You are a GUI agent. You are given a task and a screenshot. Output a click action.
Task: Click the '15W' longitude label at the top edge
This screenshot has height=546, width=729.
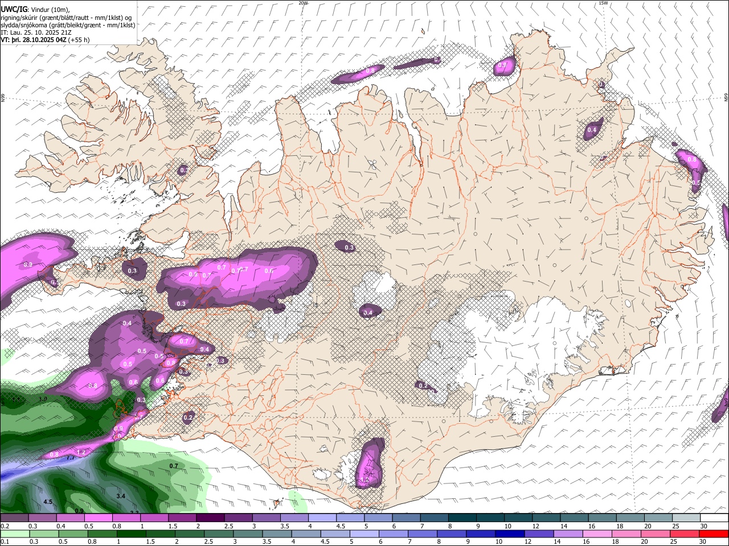pos(604,3)
